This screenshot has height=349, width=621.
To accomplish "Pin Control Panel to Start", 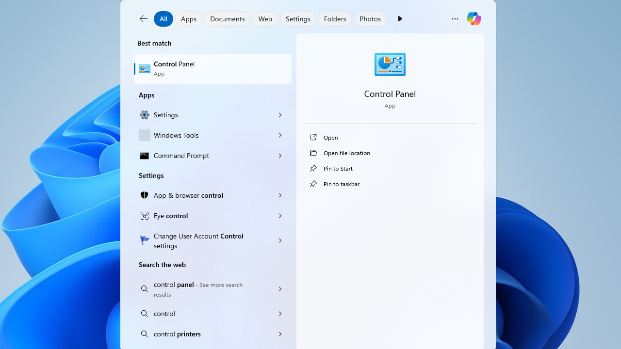I will pos(338,169).
